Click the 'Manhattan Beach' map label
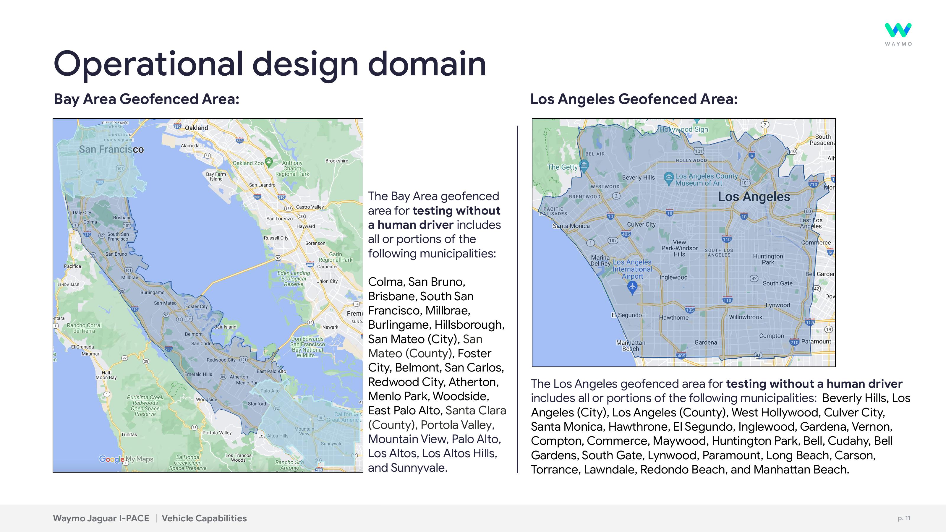Viewport: 946px width, 532px height. click(631, 346)
